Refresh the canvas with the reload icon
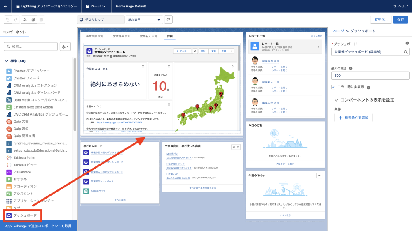The image size is (412, 231). coord(169,20)
